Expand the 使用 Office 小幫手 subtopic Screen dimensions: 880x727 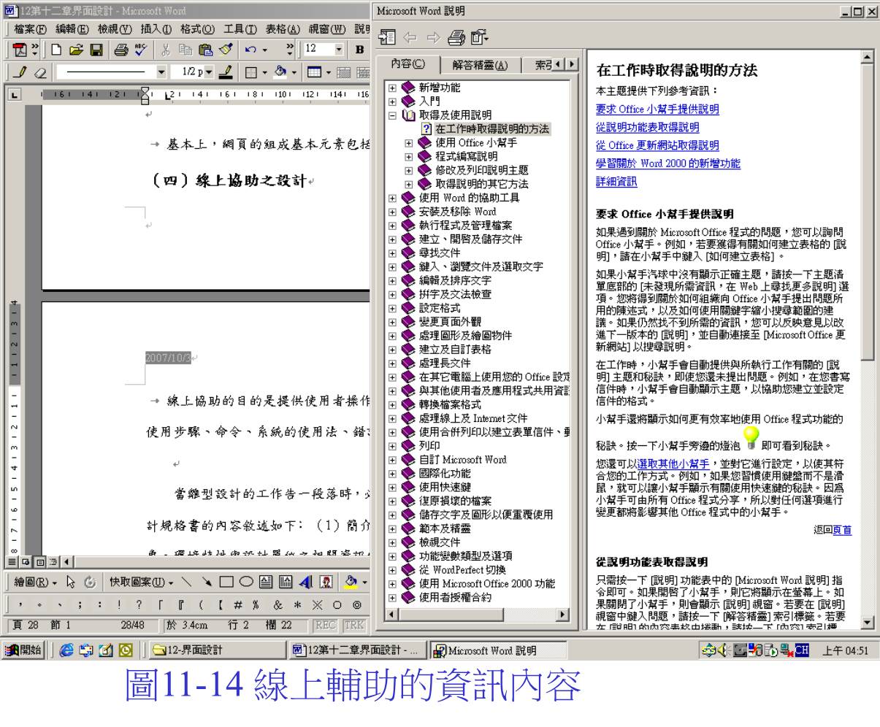click(x=409, y=143)
